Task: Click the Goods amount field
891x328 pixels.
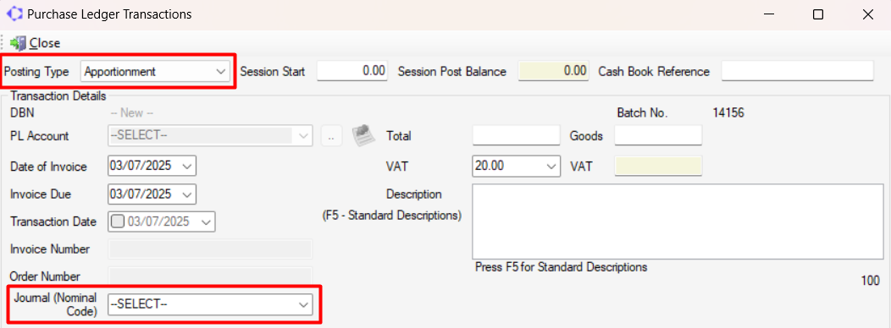Action: tap(659, 136)
